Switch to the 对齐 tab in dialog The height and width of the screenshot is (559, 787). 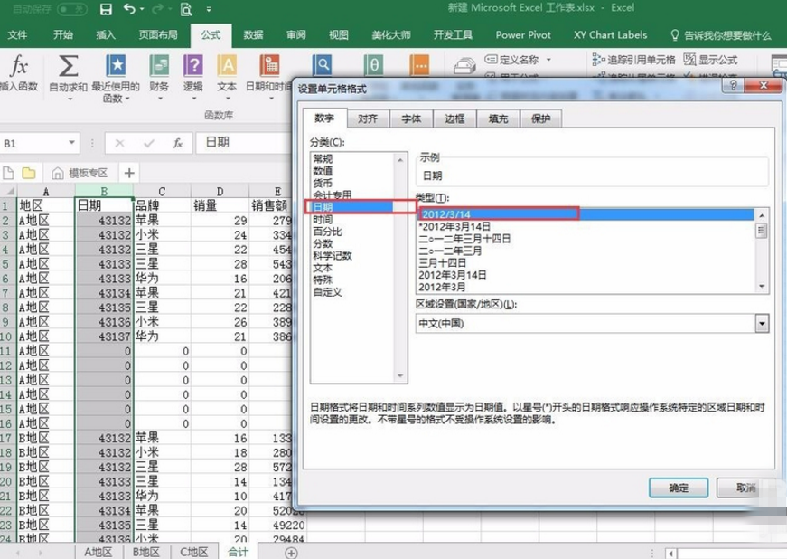click(x=368, y=118)
